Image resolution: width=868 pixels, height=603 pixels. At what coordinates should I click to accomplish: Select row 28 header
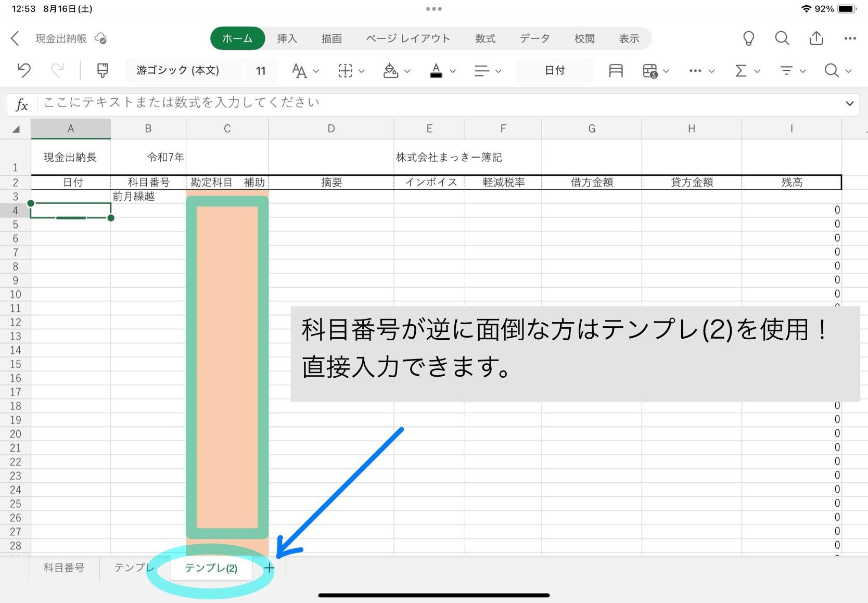[x=15, y=546]
